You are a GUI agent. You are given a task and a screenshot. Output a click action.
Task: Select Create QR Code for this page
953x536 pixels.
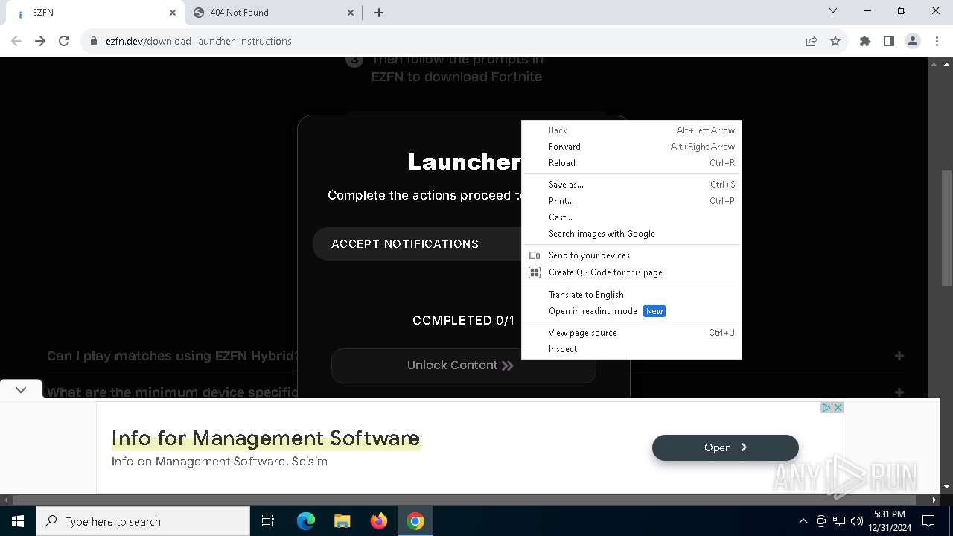point(632,272)
